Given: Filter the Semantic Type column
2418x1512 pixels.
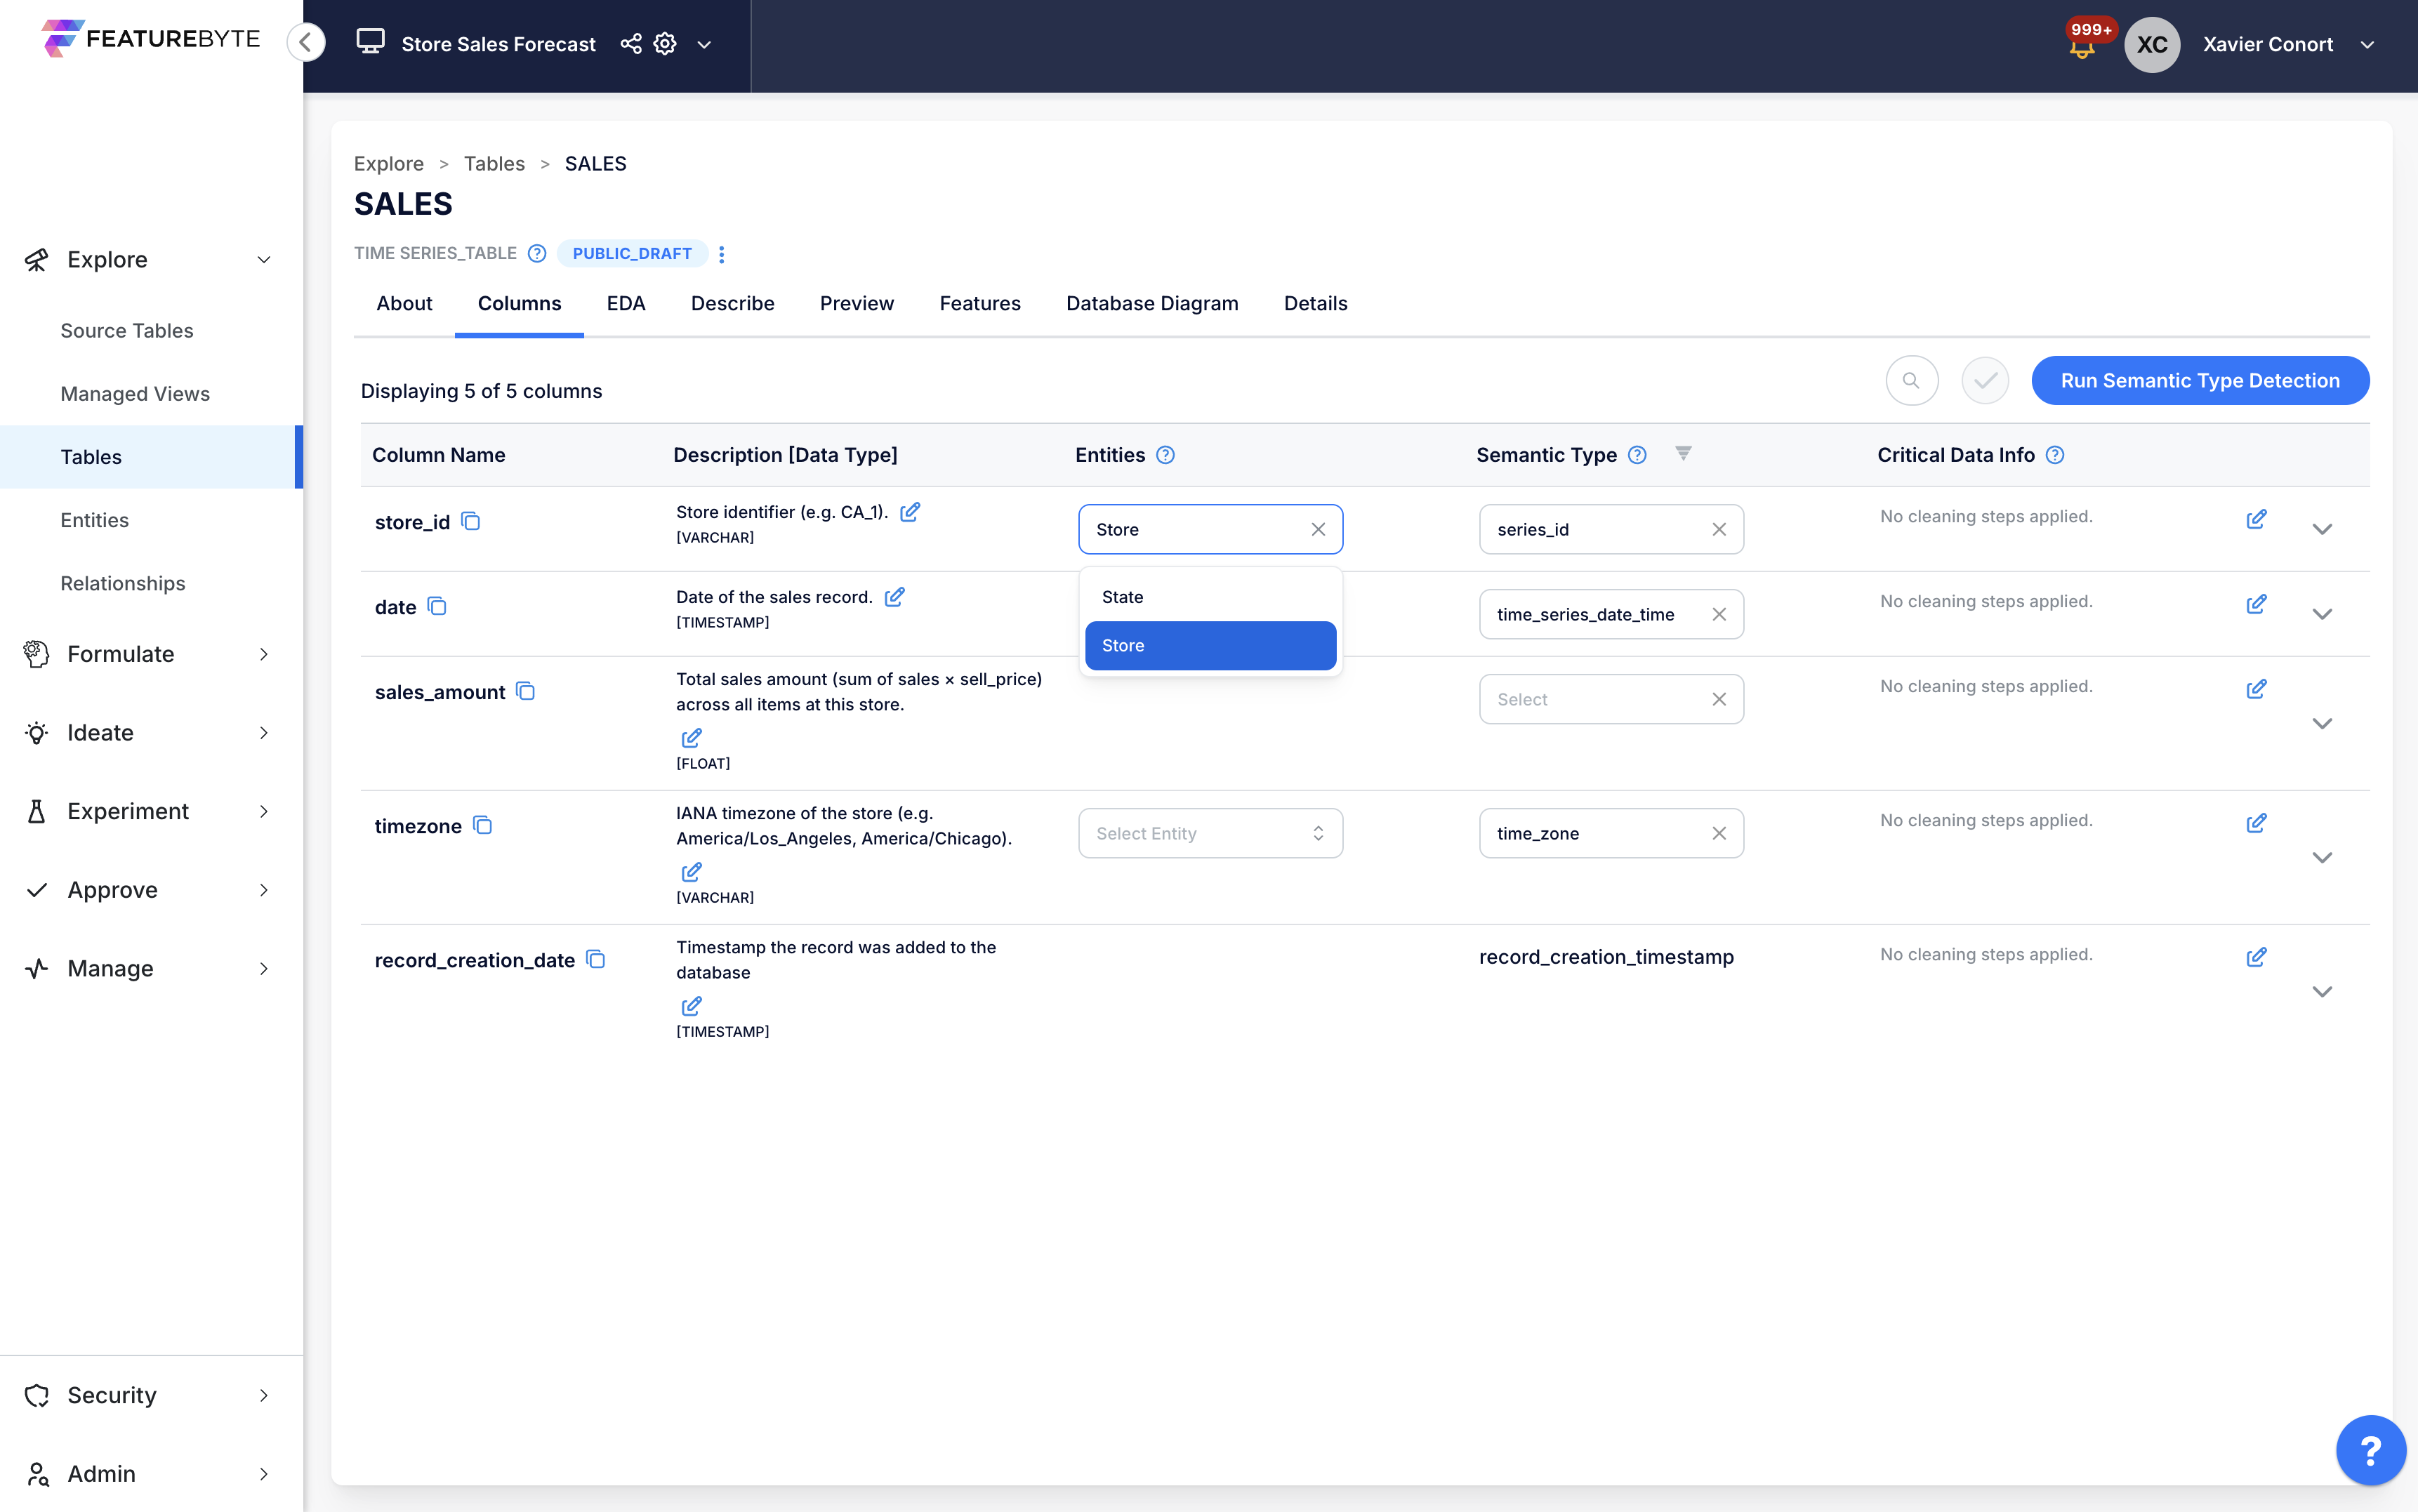Looking at the screenshot, I should coord(1683,453).
